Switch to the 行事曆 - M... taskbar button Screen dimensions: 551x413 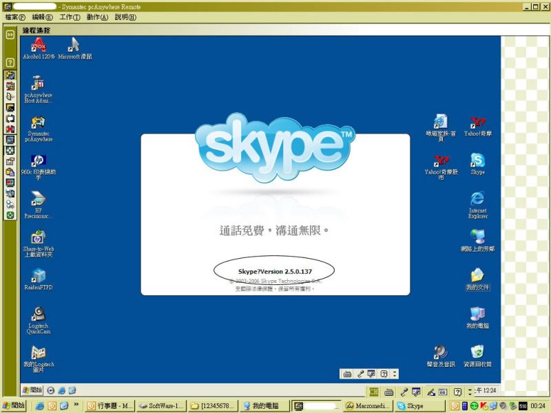pos(110,406)
